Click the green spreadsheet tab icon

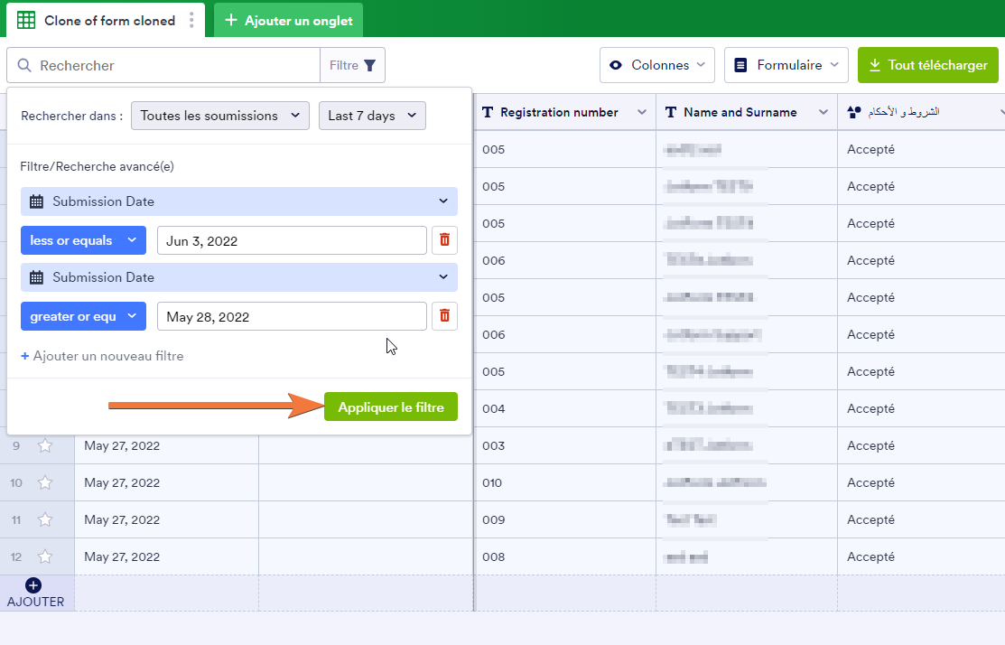26,20
